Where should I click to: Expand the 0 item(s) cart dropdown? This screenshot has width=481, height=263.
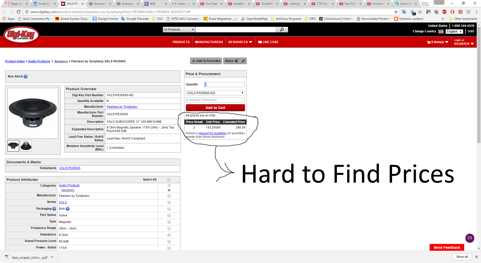click(438, 42)
